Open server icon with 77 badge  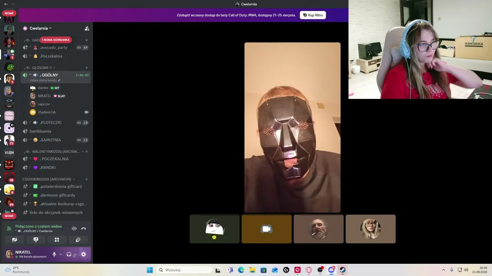coord(9,140)
